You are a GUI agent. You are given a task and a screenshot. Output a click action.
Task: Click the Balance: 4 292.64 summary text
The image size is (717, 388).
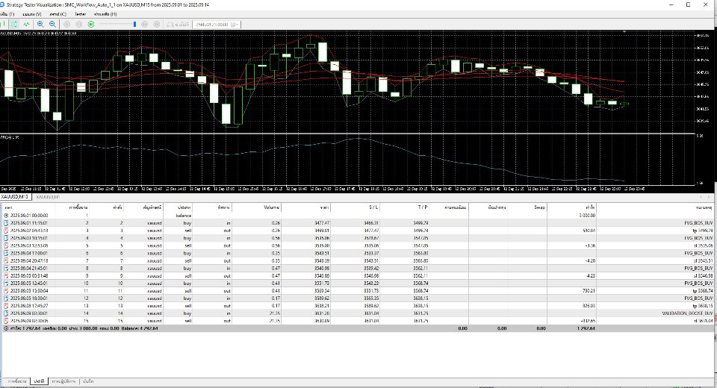click(140, 328)
